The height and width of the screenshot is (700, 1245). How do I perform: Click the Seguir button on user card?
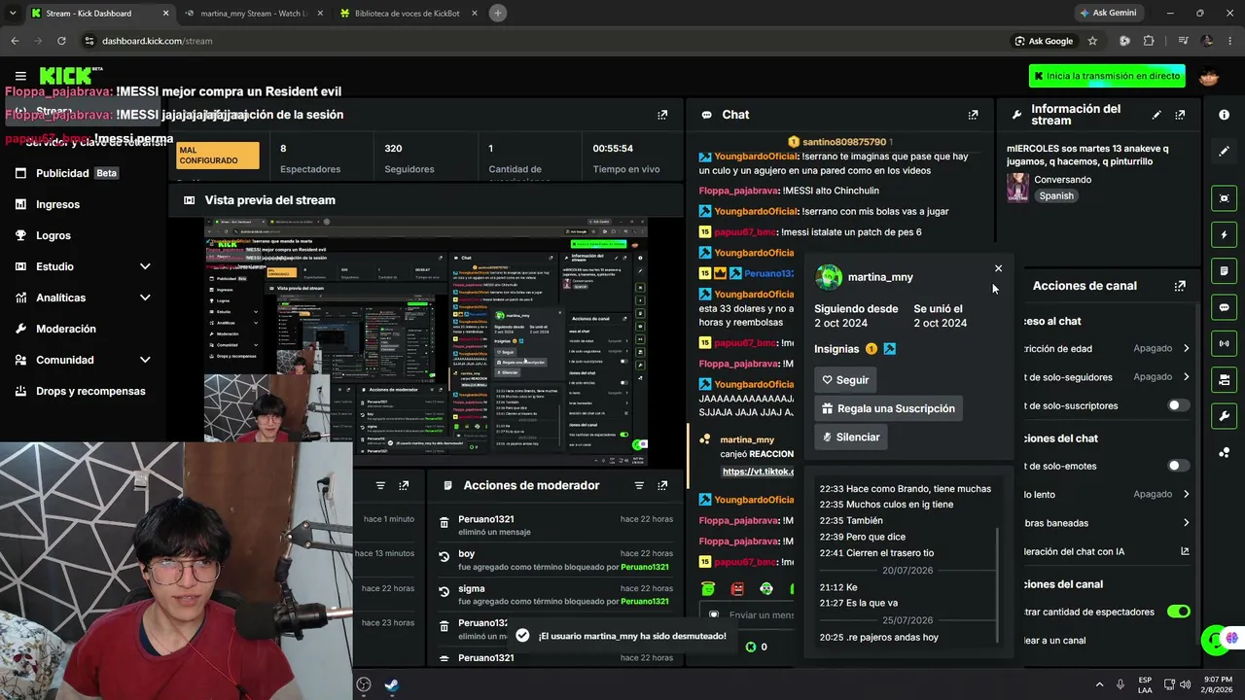pyautogui.click(x=845, y=380)
